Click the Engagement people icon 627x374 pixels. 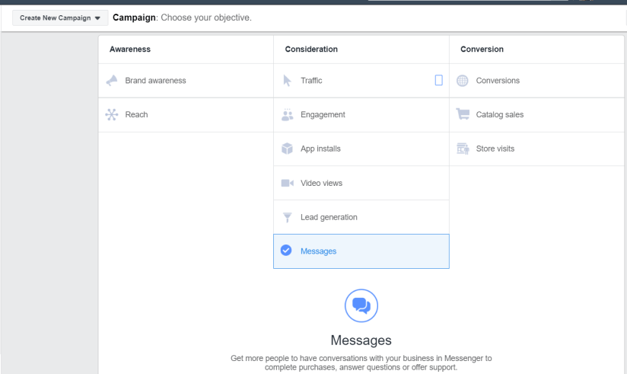click(287, 115)
